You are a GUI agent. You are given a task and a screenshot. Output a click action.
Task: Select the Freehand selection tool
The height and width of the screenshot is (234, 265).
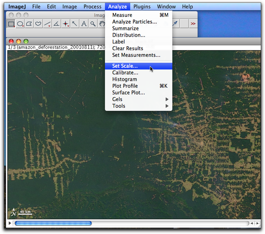38,24
